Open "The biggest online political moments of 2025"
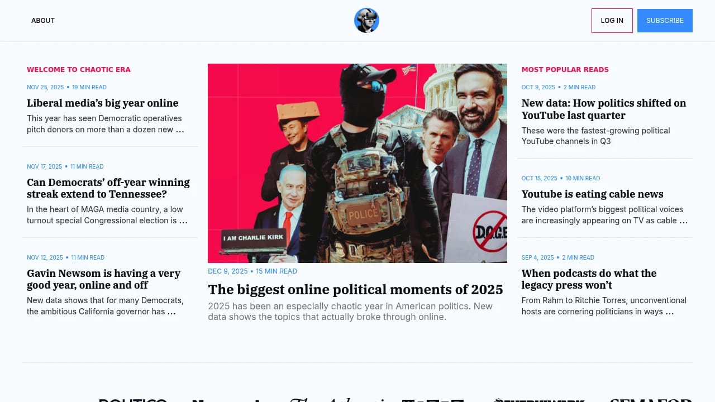 coord(355,289)
